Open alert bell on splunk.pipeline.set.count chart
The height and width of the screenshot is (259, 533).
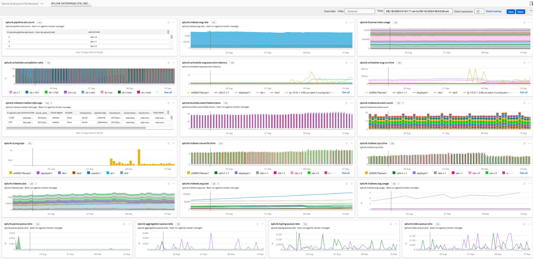[x=169, y=22]
